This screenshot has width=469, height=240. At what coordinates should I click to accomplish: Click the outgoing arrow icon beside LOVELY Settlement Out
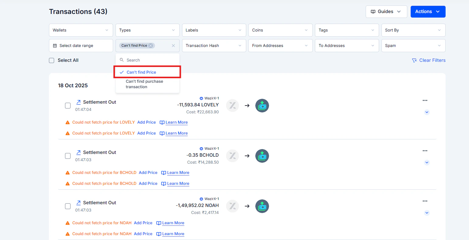coord(78,102)
